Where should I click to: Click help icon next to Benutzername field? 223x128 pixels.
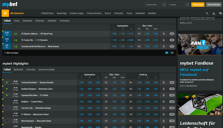[164, 5]
